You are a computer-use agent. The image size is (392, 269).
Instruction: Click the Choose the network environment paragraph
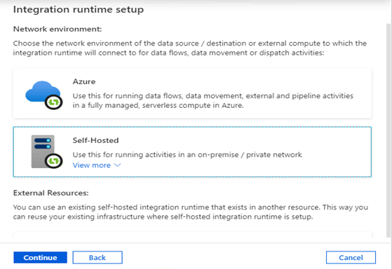tap(190, 48)
